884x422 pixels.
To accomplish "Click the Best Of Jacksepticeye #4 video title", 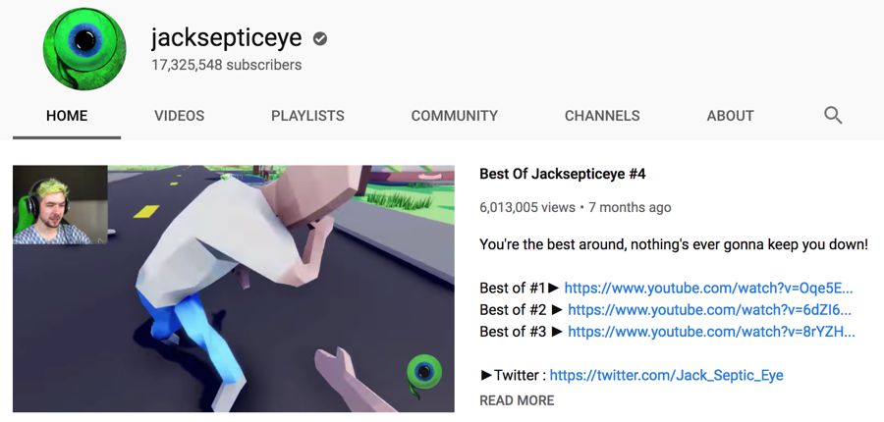I will click(562, 174).
